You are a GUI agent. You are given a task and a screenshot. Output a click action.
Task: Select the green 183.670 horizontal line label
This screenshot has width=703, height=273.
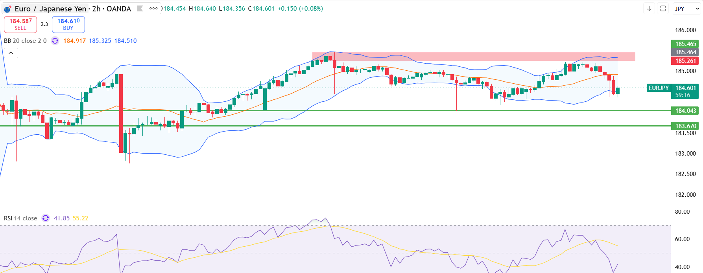coord(686,126)
